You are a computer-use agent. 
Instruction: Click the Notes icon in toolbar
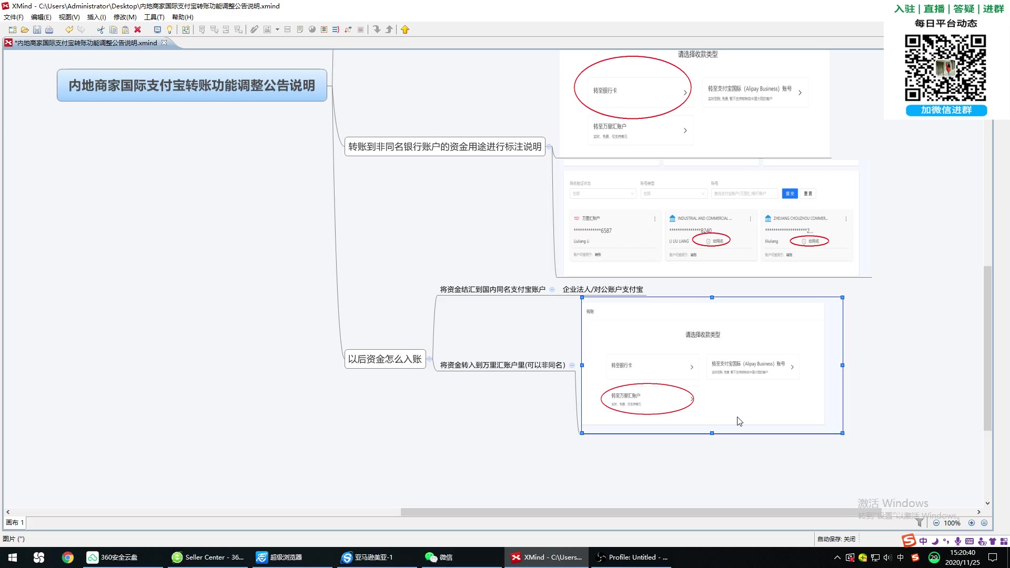click(300, 29)
